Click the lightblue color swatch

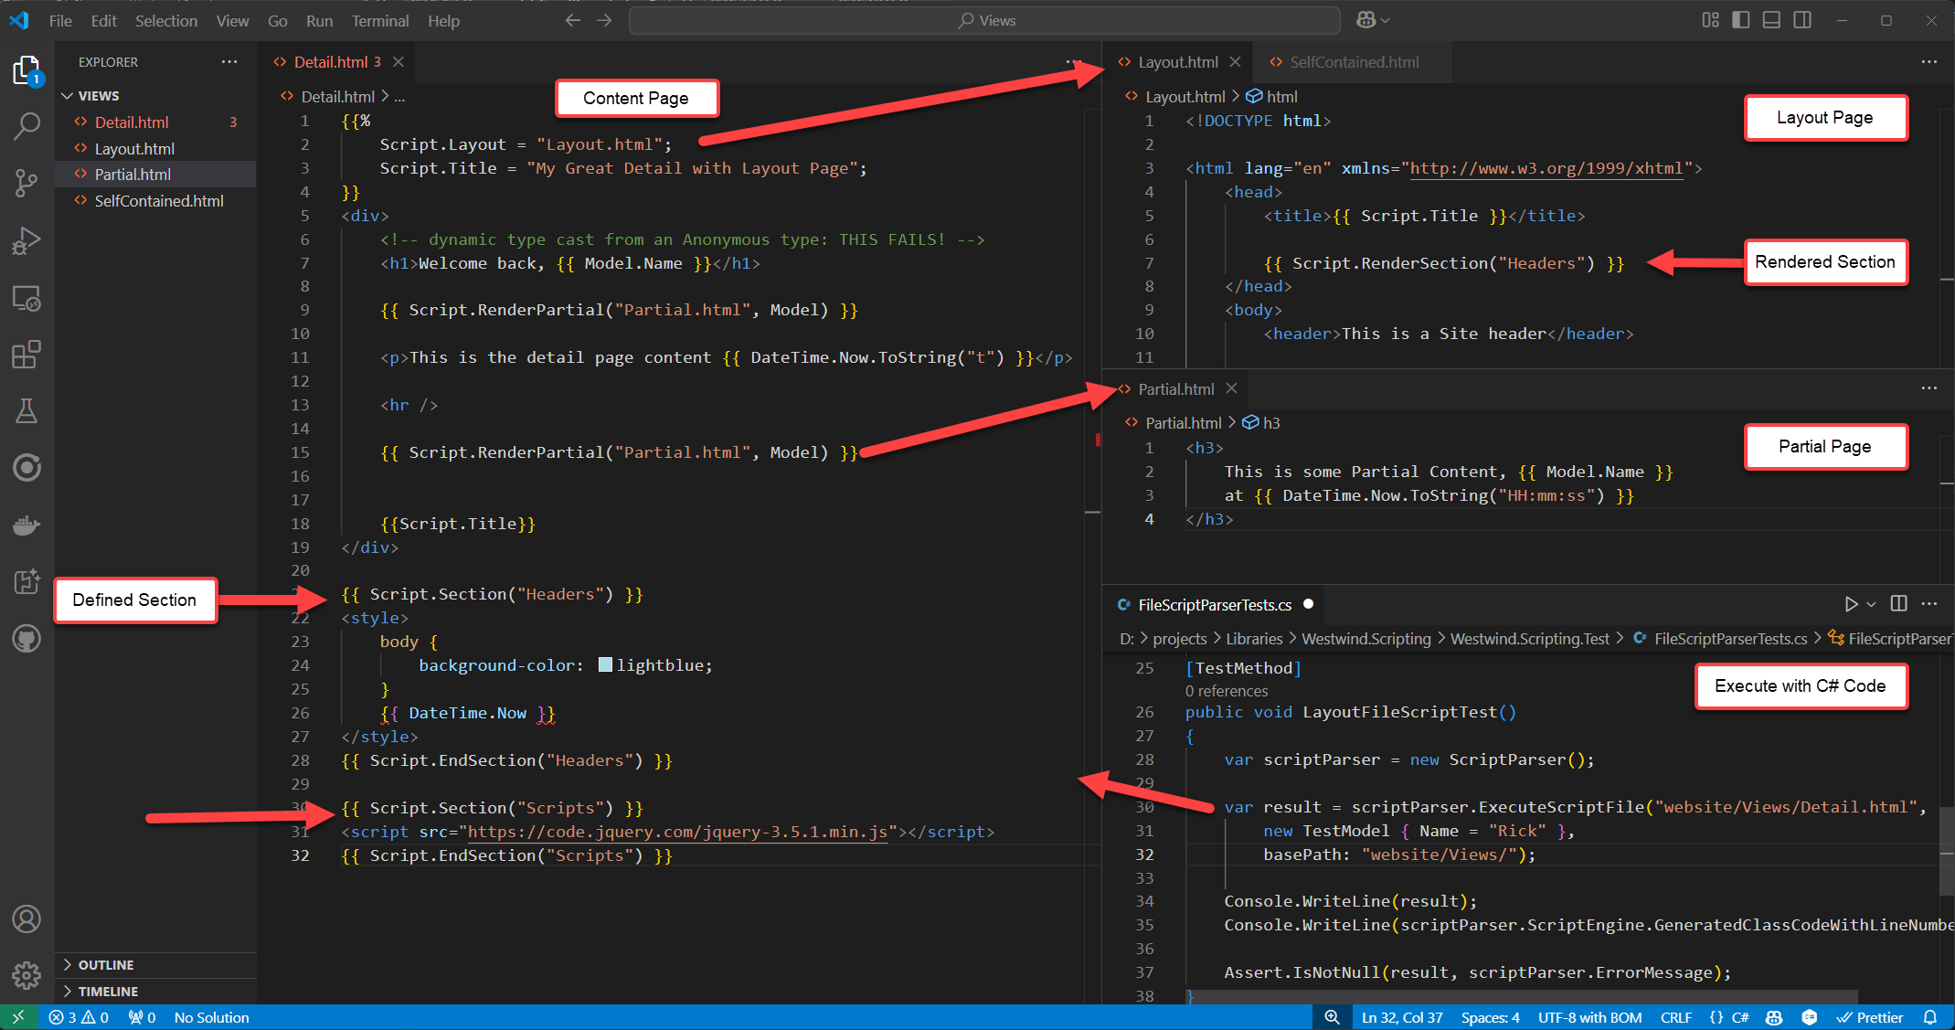[605, 665]
